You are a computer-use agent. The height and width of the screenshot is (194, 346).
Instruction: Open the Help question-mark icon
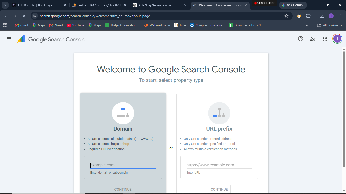[x=301, y=39]
